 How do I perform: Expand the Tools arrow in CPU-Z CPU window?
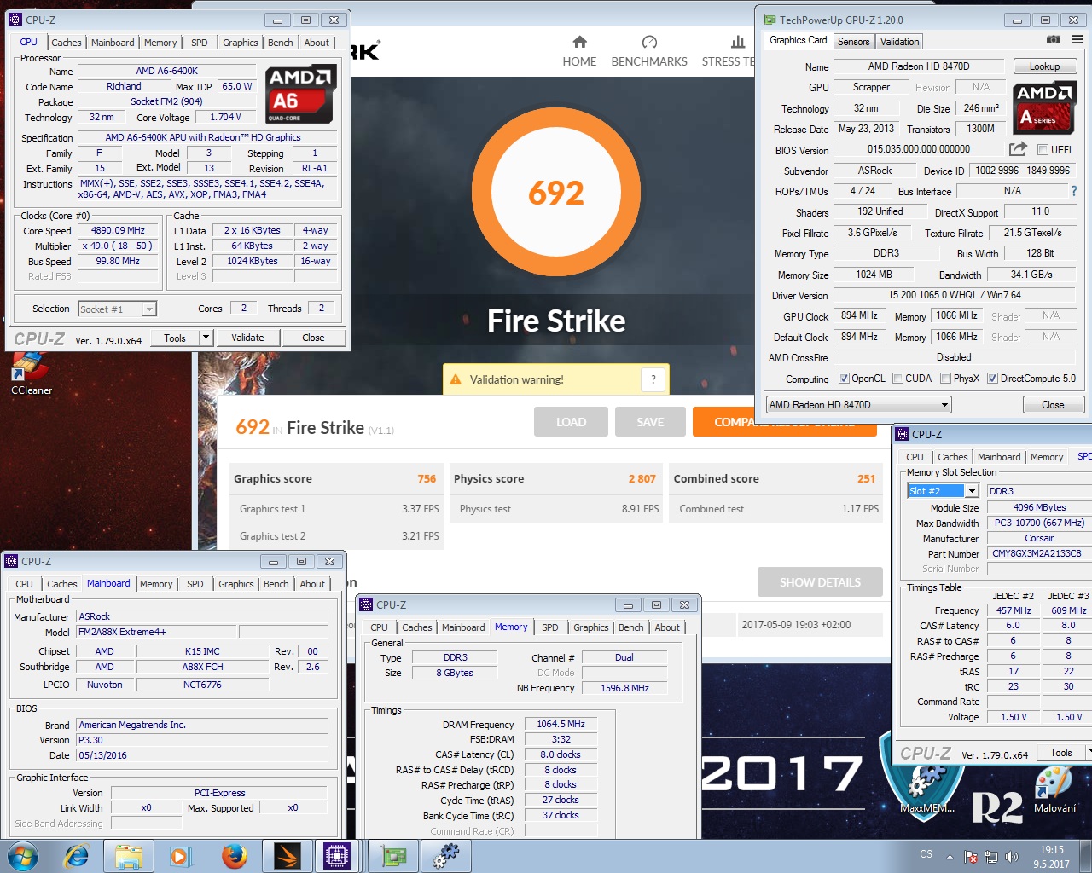206,338
